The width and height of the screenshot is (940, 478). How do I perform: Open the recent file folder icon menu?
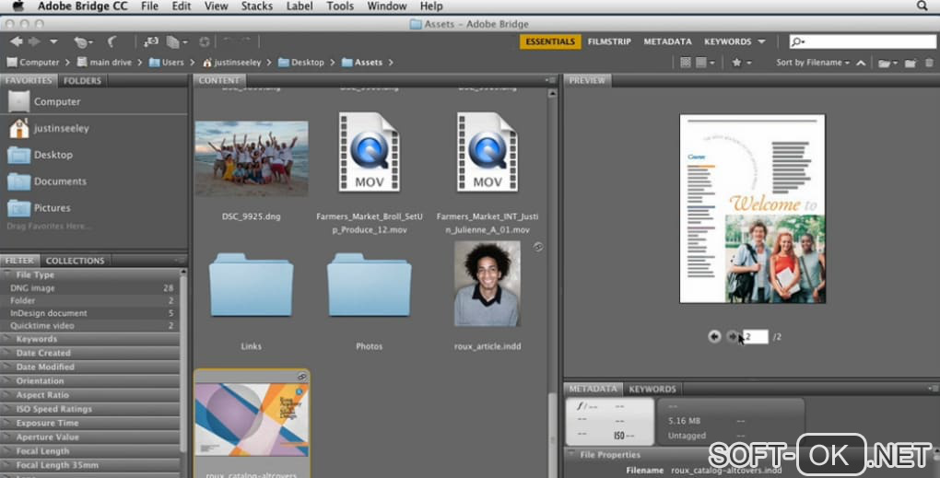tap(886, 63)
